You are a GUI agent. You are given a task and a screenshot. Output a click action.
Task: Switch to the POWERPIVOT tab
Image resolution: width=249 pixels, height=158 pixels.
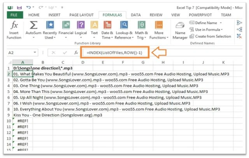(200, 15)
